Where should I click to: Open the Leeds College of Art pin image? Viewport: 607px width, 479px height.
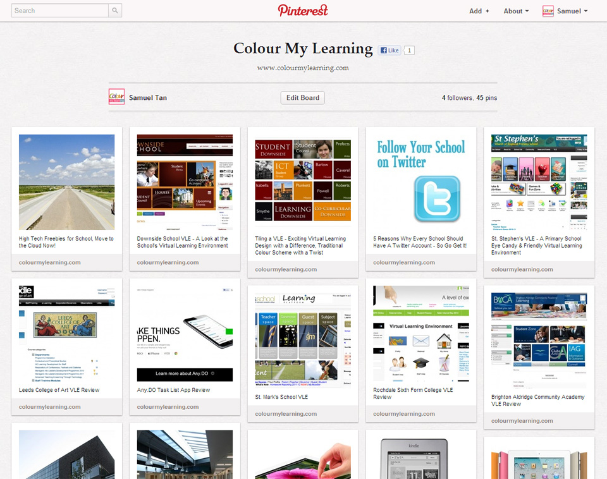tap(66, 334)
